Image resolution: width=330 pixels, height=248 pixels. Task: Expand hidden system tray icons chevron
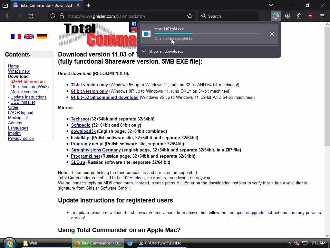pos(289,243)
